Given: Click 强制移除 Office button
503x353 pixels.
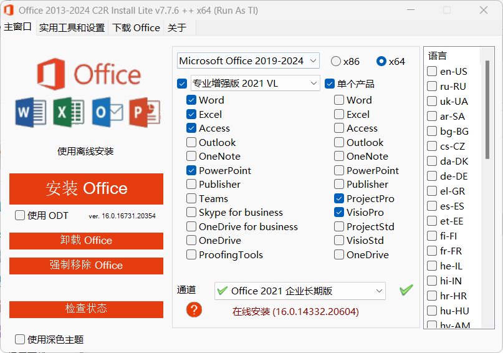Looking at the screenshot, I should tap(86, 266).
